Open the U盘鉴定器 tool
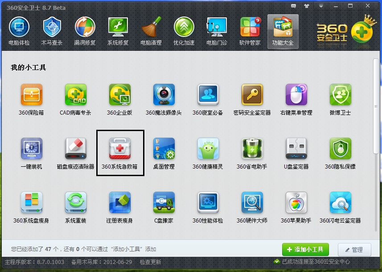 pos(296,150)
